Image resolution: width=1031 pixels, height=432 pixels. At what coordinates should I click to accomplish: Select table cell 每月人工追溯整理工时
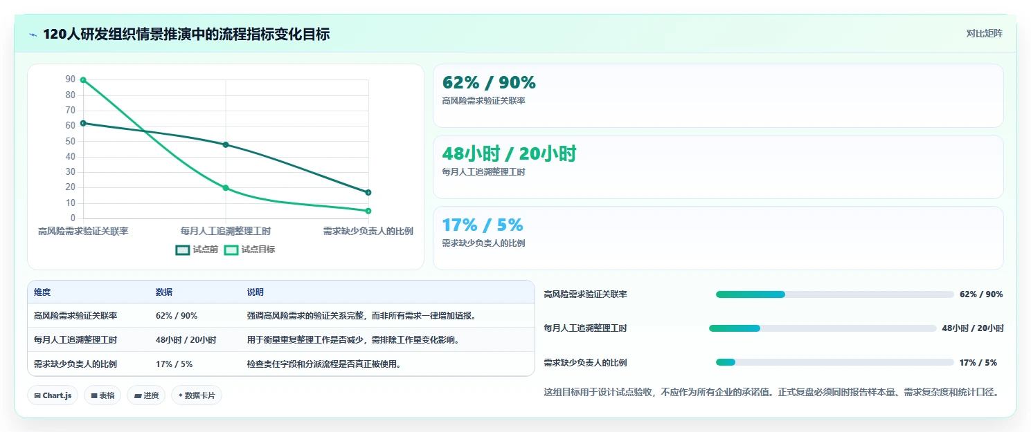click(x=75, y=340)
